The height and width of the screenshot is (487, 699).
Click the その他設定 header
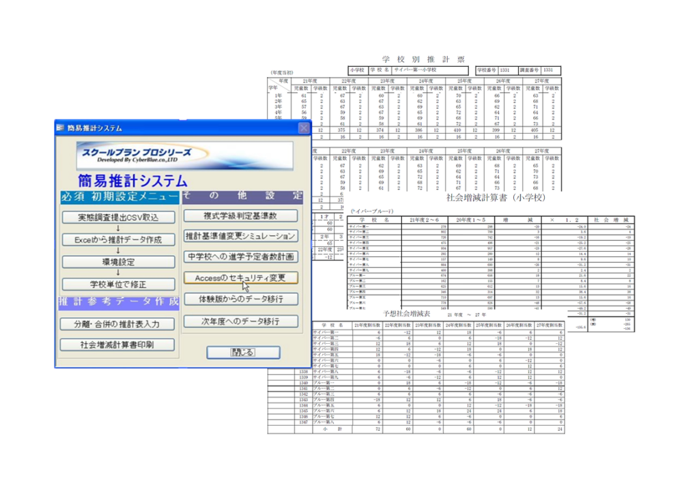pyautogui.click(x=242, y=197)
